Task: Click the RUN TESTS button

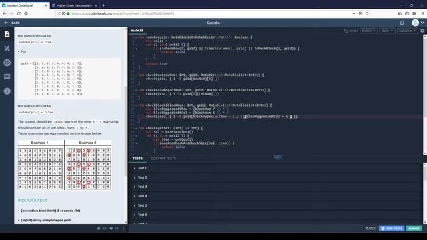Action: (392, 228)
